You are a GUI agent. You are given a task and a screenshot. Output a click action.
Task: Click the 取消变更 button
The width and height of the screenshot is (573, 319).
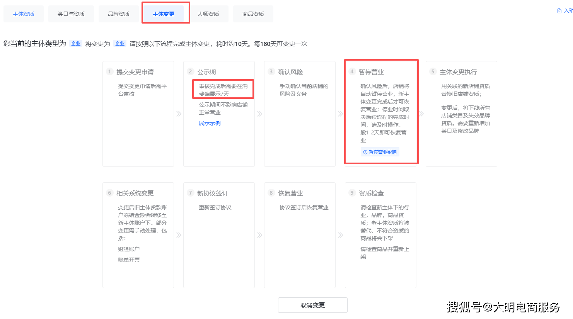312,305
